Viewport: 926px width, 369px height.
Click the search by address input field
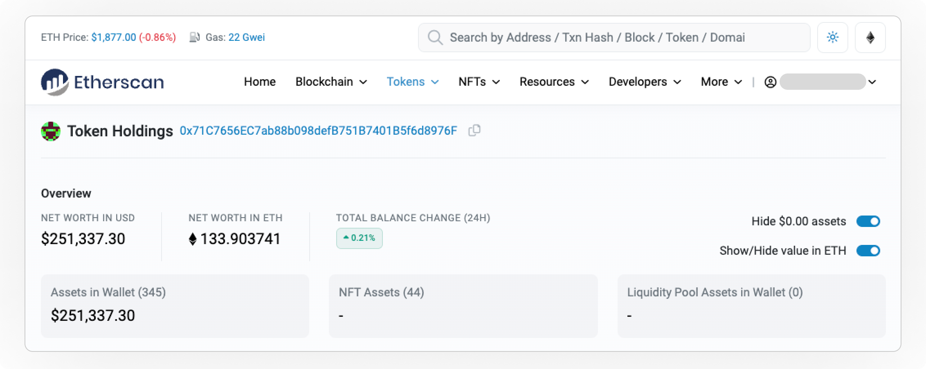pyautogui.click(x=622, y=38)
